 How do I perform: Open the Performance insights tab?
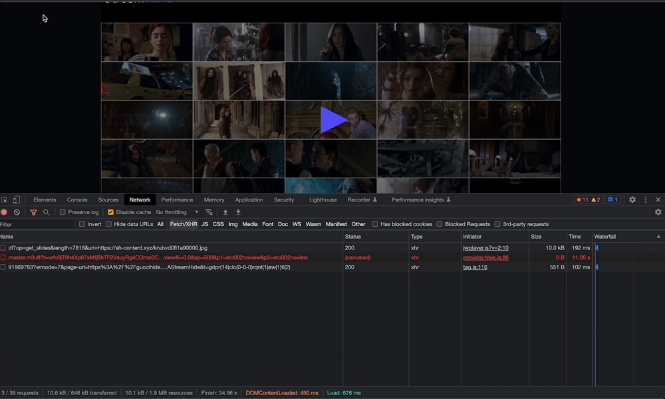[x=421, y=199]
